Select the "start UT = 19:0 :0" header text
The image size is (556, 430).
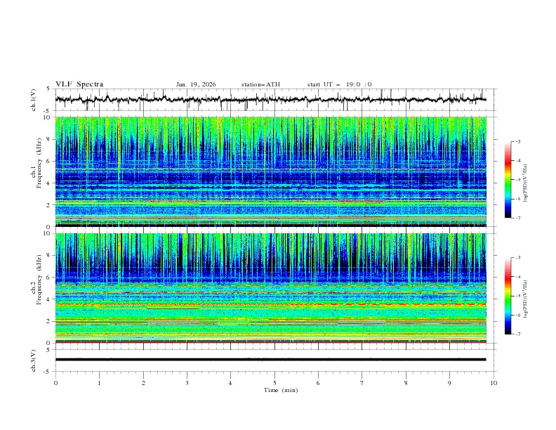(339, 84)
